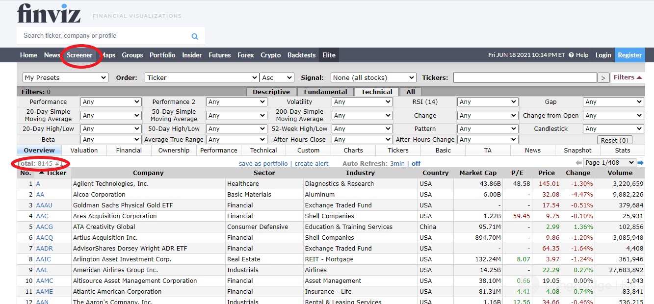Click the search magnifier icon

[x=195, y=36]
